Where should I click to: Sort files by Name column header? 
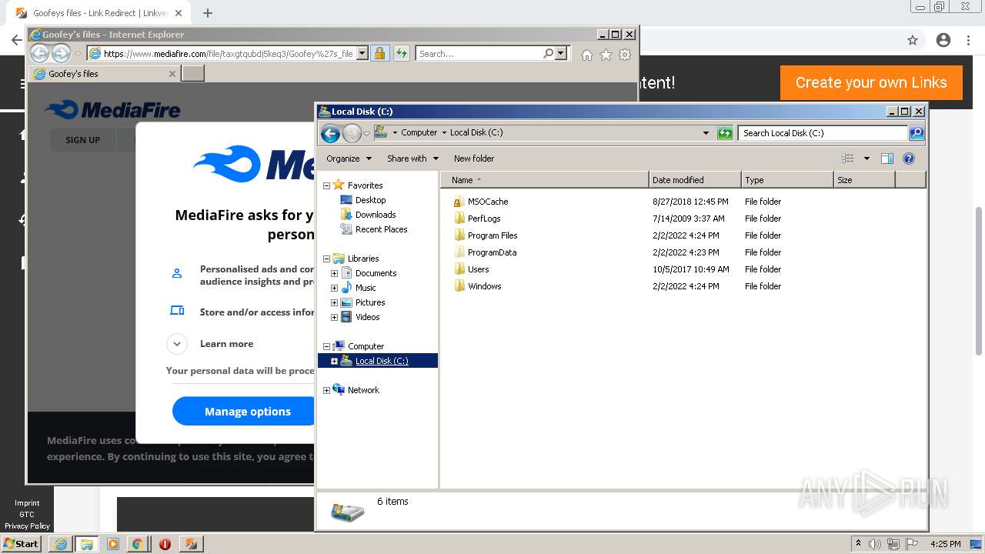[545, 180]
